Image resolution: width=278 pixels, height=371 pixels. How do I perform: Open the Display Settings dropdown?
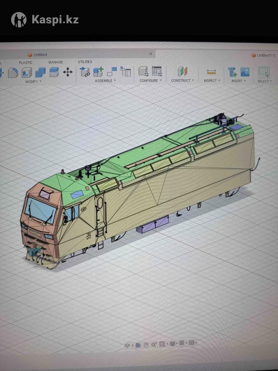[x=173, y=343]
